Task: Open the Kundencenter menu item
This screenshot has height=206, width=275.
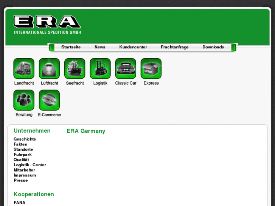Action: [133, 47]
